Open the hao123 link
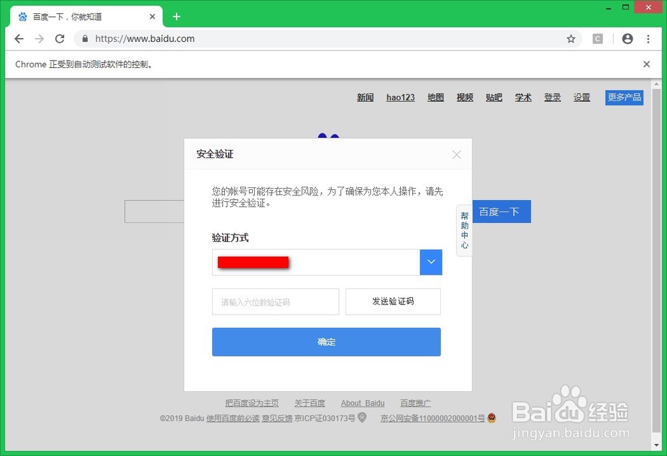The width and height of the screenshot is (667, 456). pyautogui.click(x=400, y=97)
